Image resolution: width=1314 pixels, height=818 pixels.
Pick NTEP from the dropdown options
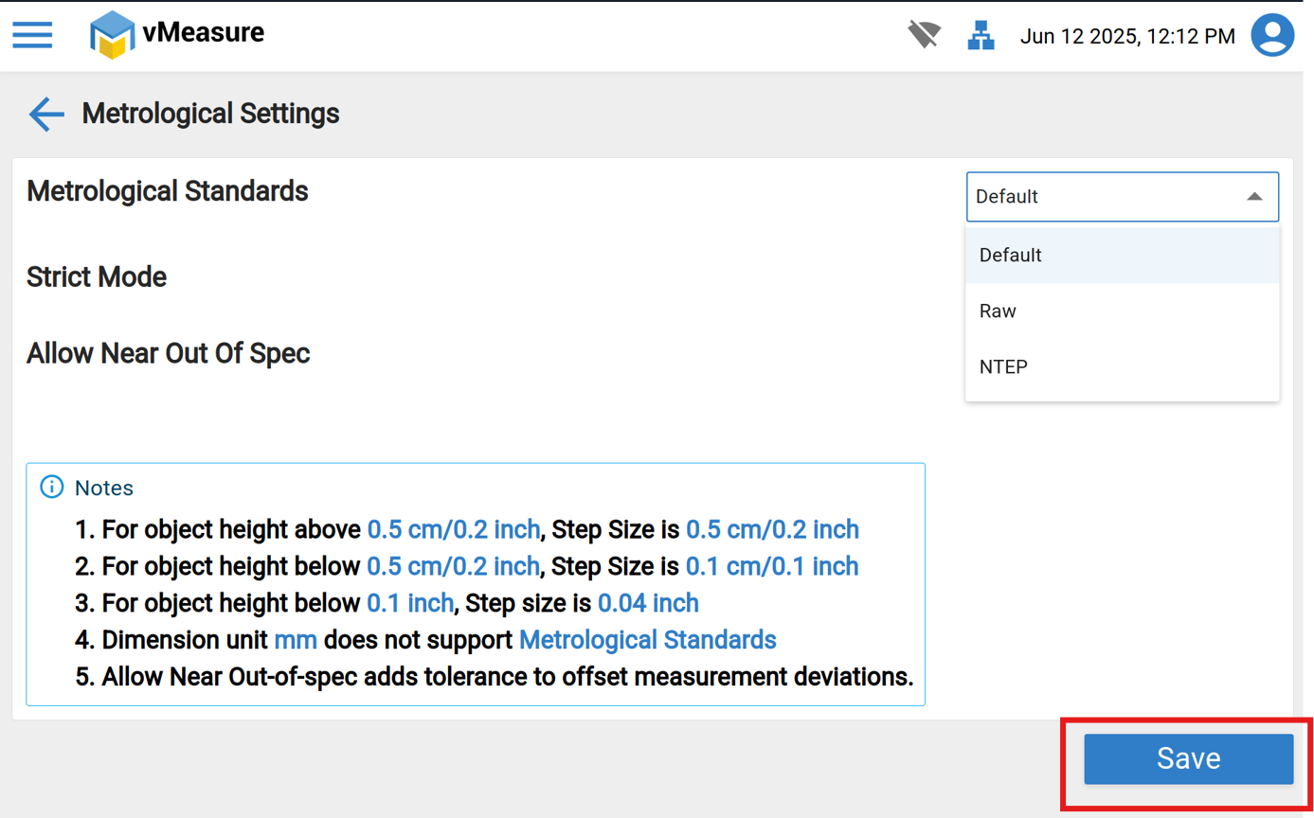pos(1003,367)
